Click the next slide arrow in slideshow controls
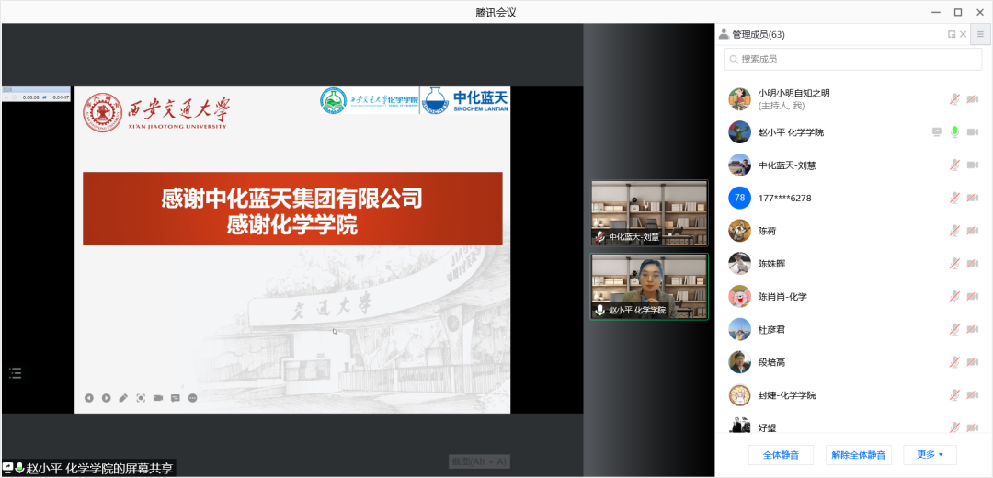993x478 pixels. point(106,398)
